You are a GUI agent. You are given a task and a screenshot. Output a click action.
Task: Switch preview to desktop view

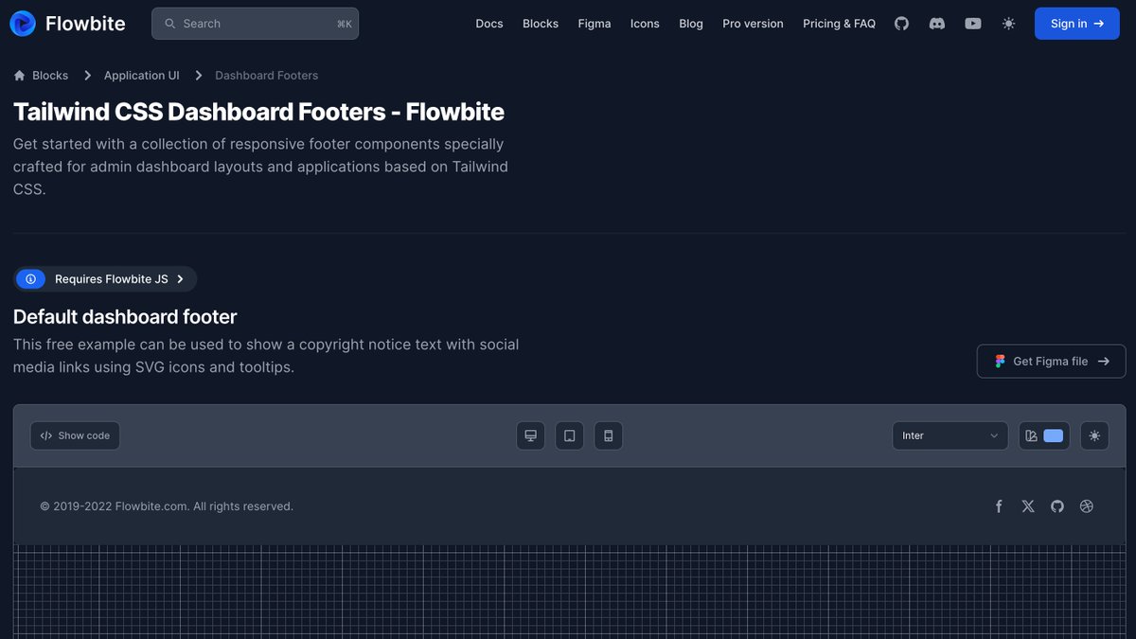point(530,435)
